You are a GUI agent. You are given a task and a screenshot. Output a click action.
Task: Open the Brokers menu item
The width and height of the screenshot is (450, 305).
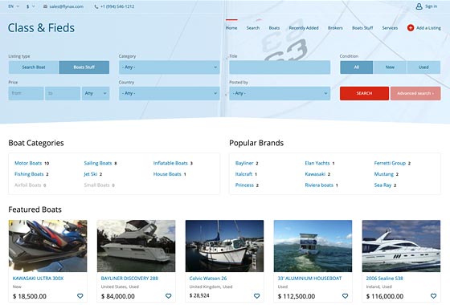click(x=335, y=28)
